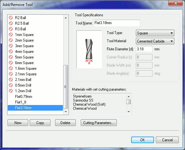
Task: Click the highlighted Flat3.18mm list entry
Action: [35, 108]
